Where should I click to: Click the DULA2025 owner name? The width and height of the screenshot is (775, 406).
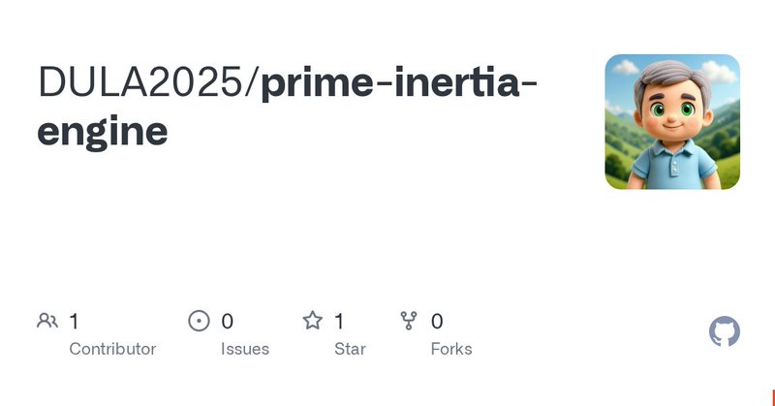141,84
